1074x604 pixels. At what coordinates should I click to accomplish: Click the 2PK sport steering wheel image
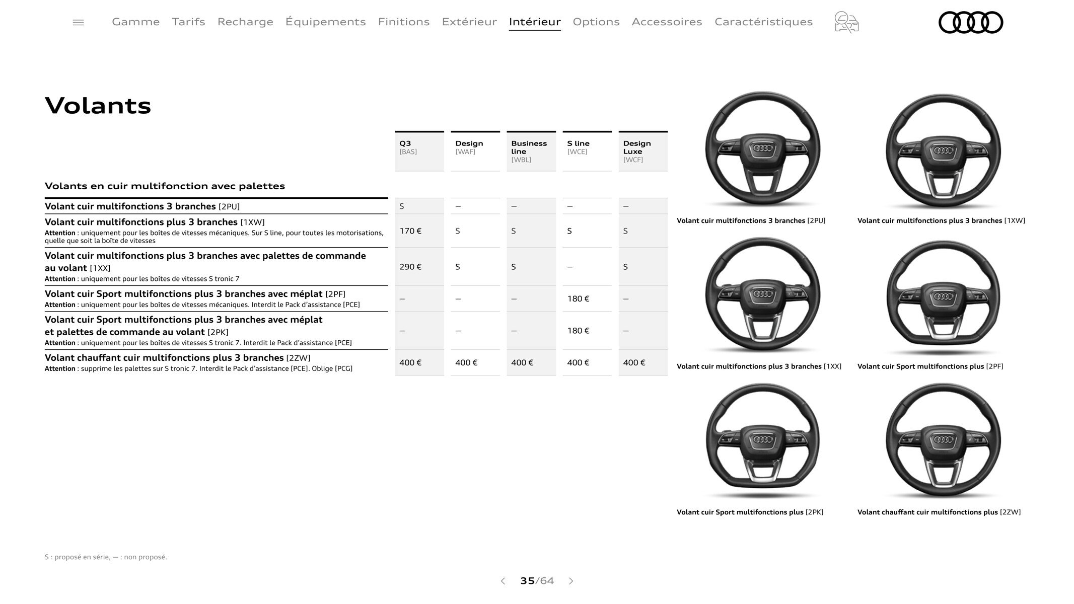[763, 440]
